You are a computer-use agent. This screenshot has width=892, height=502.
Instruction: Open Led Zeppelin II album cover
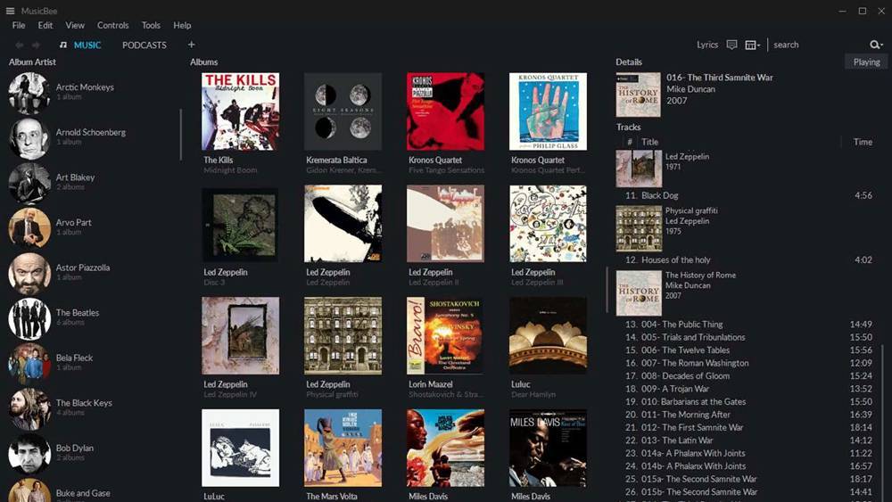coord(445,224)
